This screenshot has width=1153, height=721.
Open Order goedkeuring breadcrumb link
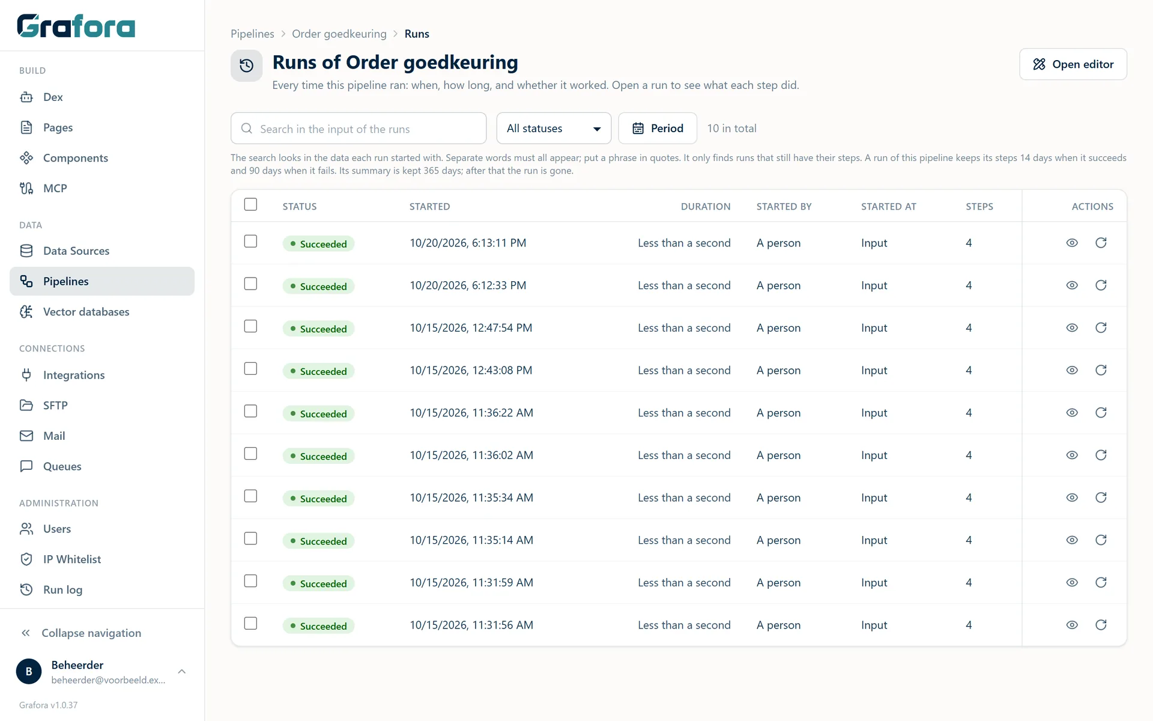pos(339,34)
